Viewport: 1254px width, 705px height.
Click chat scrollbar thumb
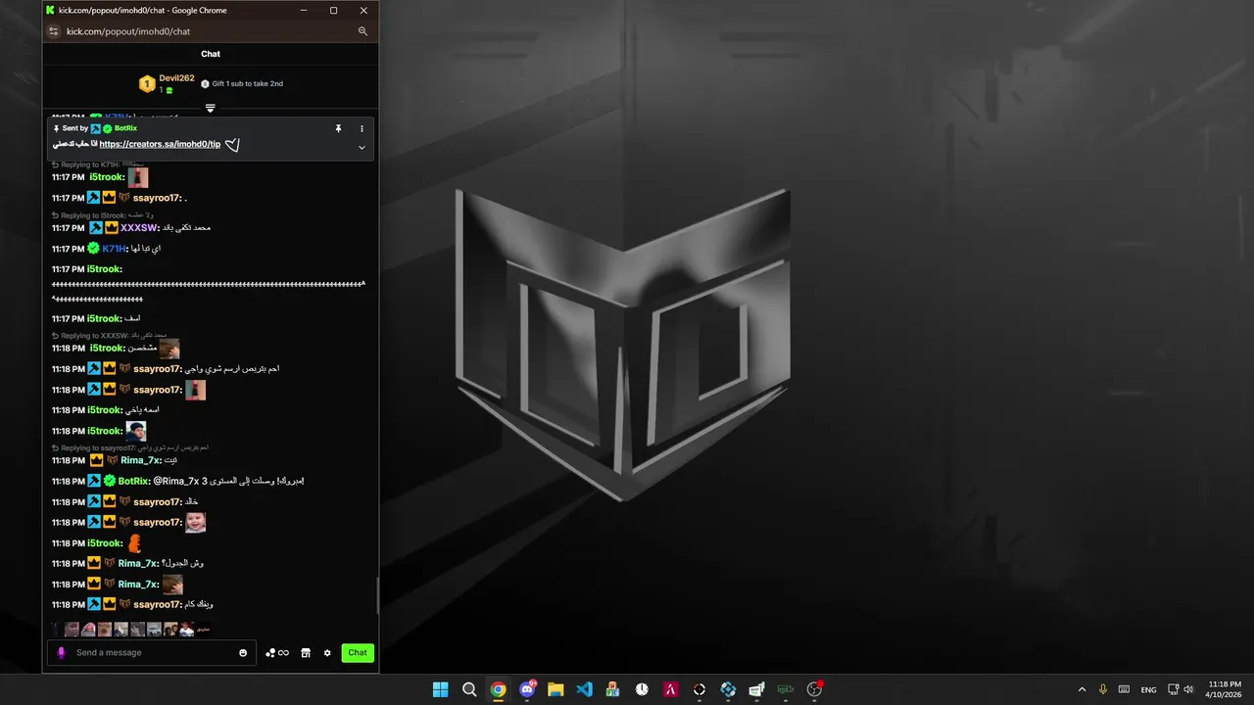377,596
